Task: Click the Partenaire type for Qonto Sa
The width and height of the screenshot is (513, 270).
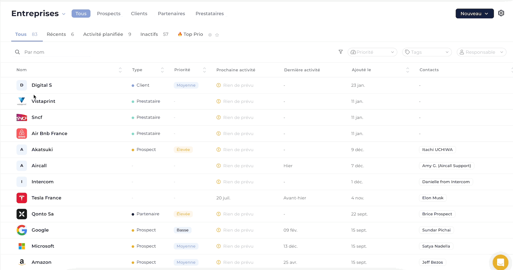Action: click(x=145, y=214)
